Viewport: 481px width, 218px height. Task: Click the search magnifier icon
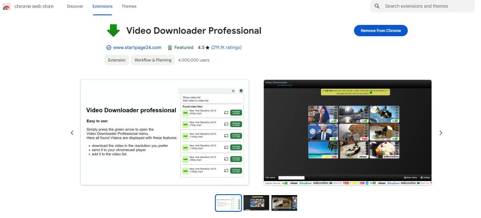(377, 6)
